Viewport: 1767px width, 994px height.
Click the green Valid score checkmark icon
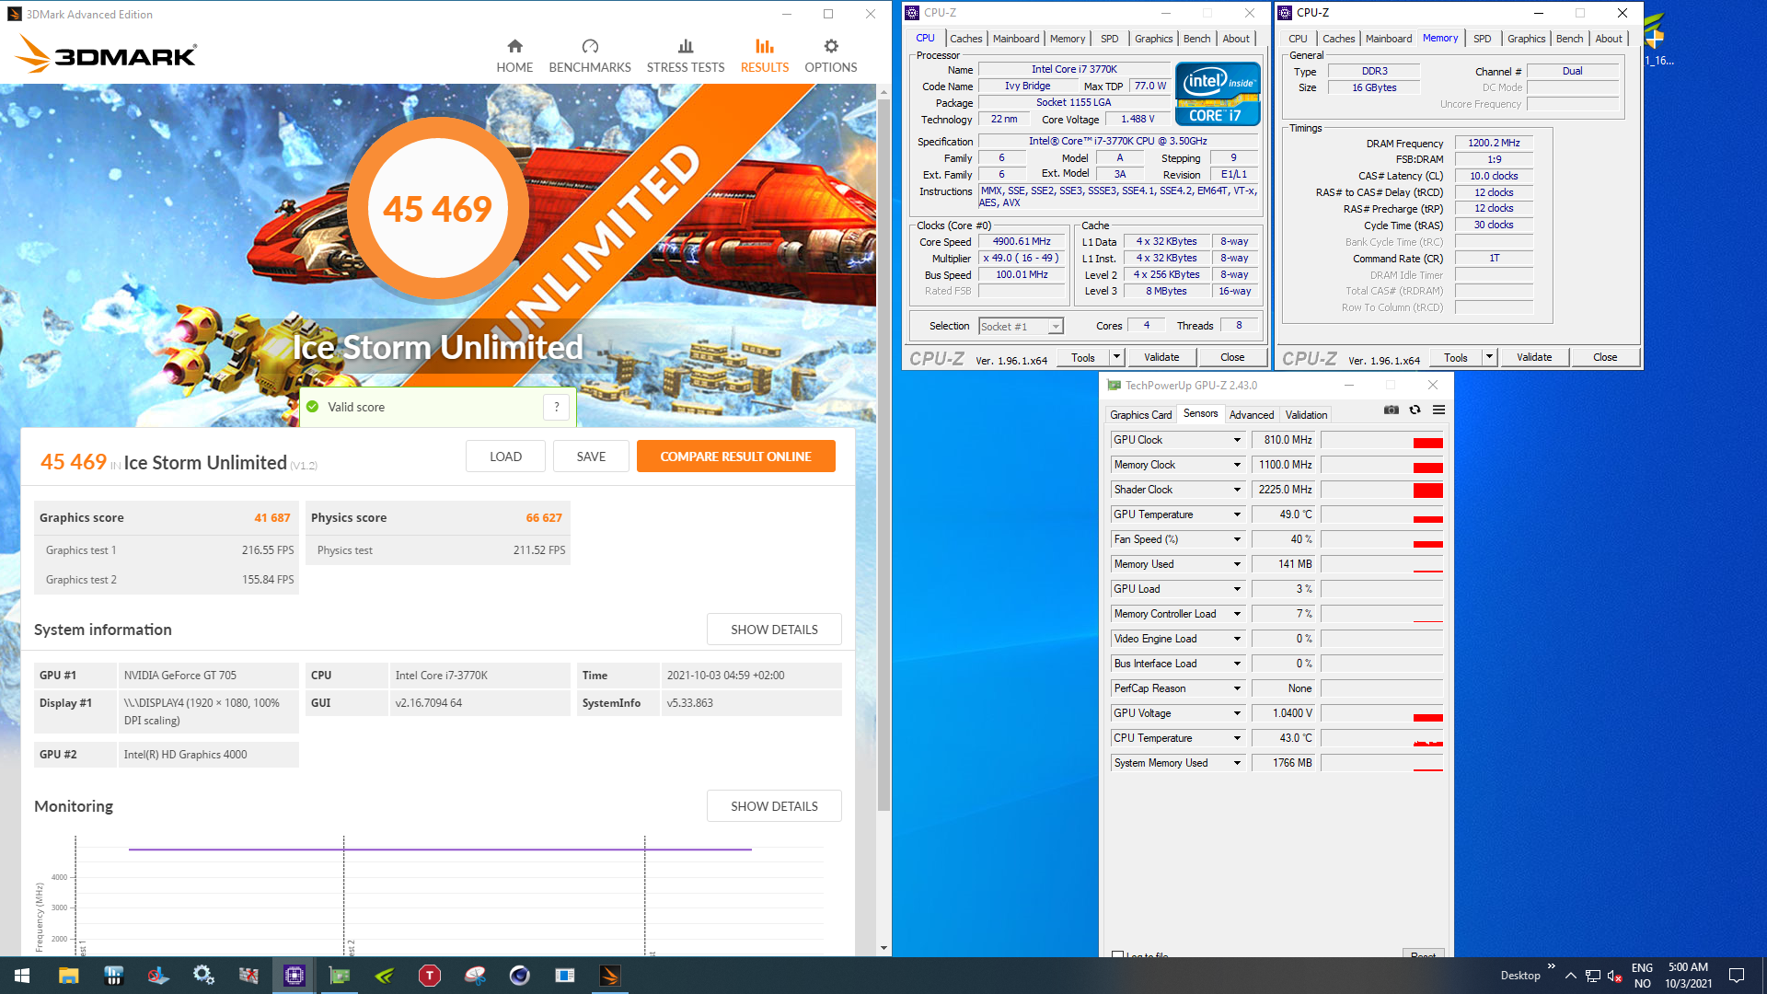coord(312,407)
